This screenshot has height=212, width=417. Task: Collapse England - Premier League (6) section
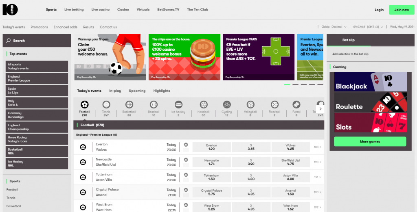tap(199, 135)
